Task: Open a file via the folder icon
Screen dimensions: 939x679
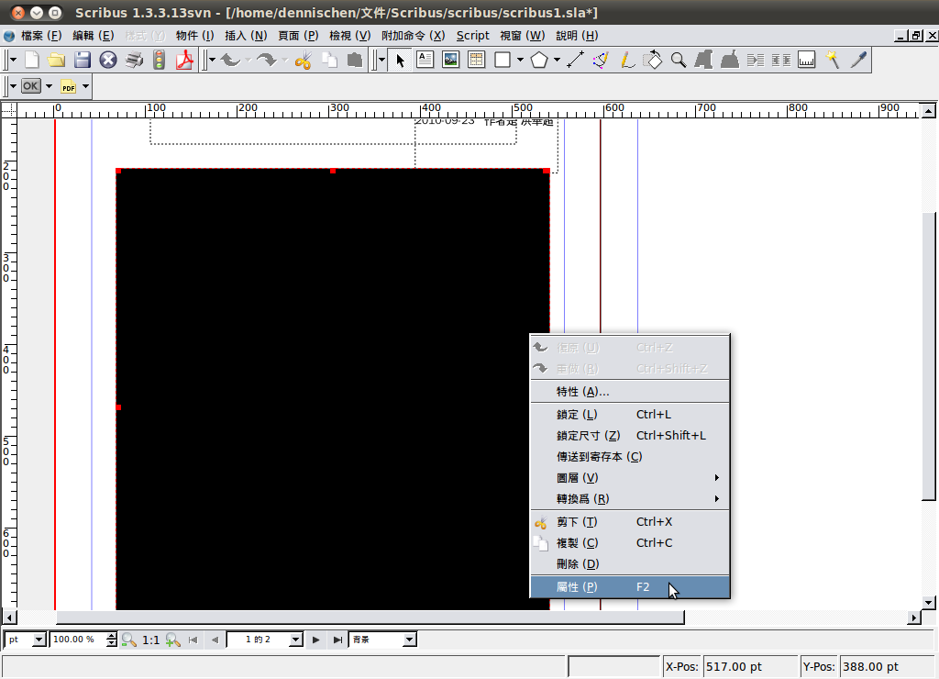Action: pyautogui.click(x=56, y=60)
